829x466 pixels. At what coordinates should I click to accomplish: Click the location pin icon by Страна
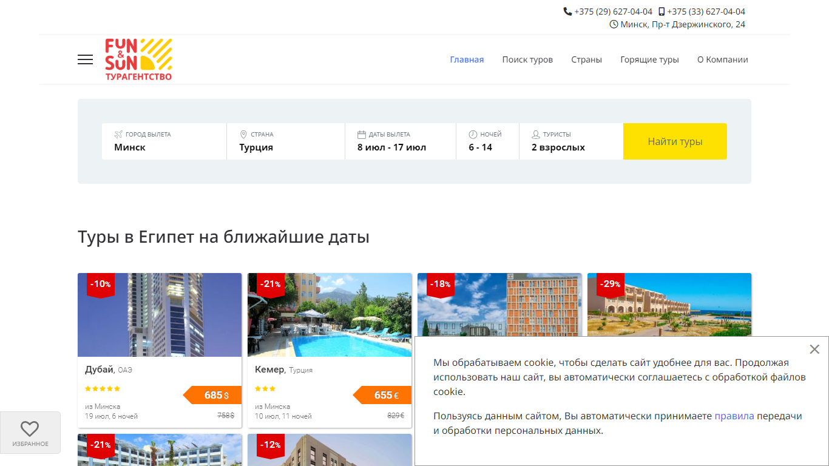[243, 134]
